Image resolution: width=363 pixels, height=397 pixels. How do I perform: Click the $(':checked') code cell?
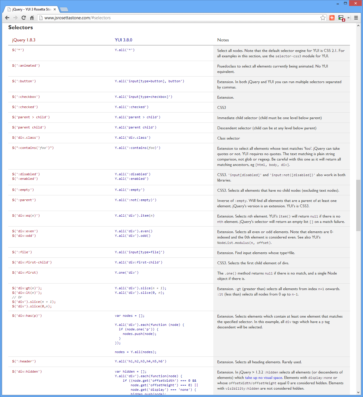click(25, 107)
